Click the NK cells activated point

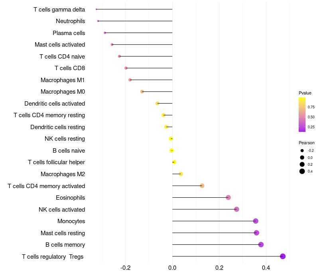tap(236, 209)
